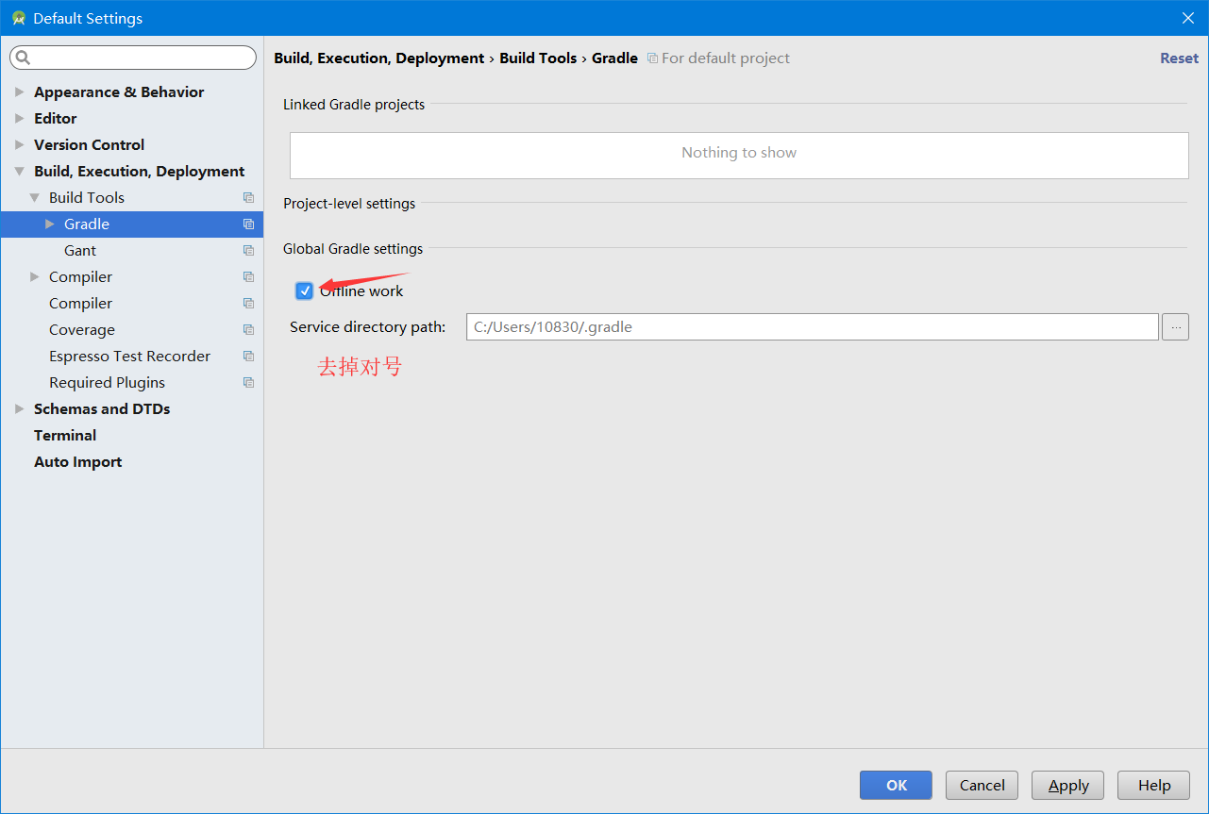
Task: Expand the Appearance & Behavior section
Action: tap(19, 91)
